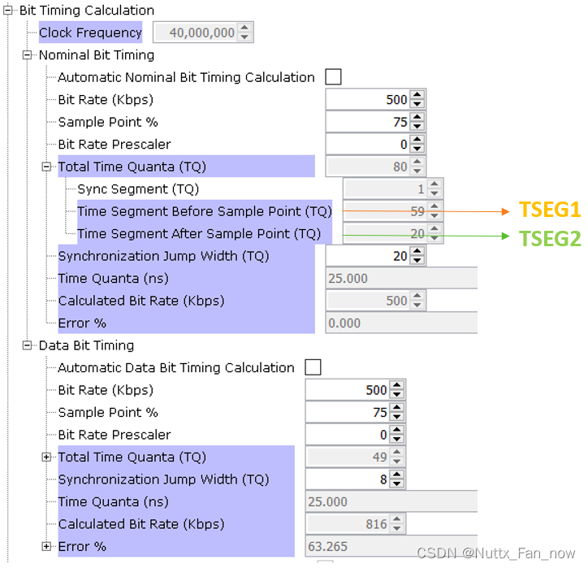Image resolution: width=588 pixels, height=568 pixels.
Task: Enable Automatic Data Bit Timing Calculation checkbox
Action: pyautogui.click(x=313, y=367)
